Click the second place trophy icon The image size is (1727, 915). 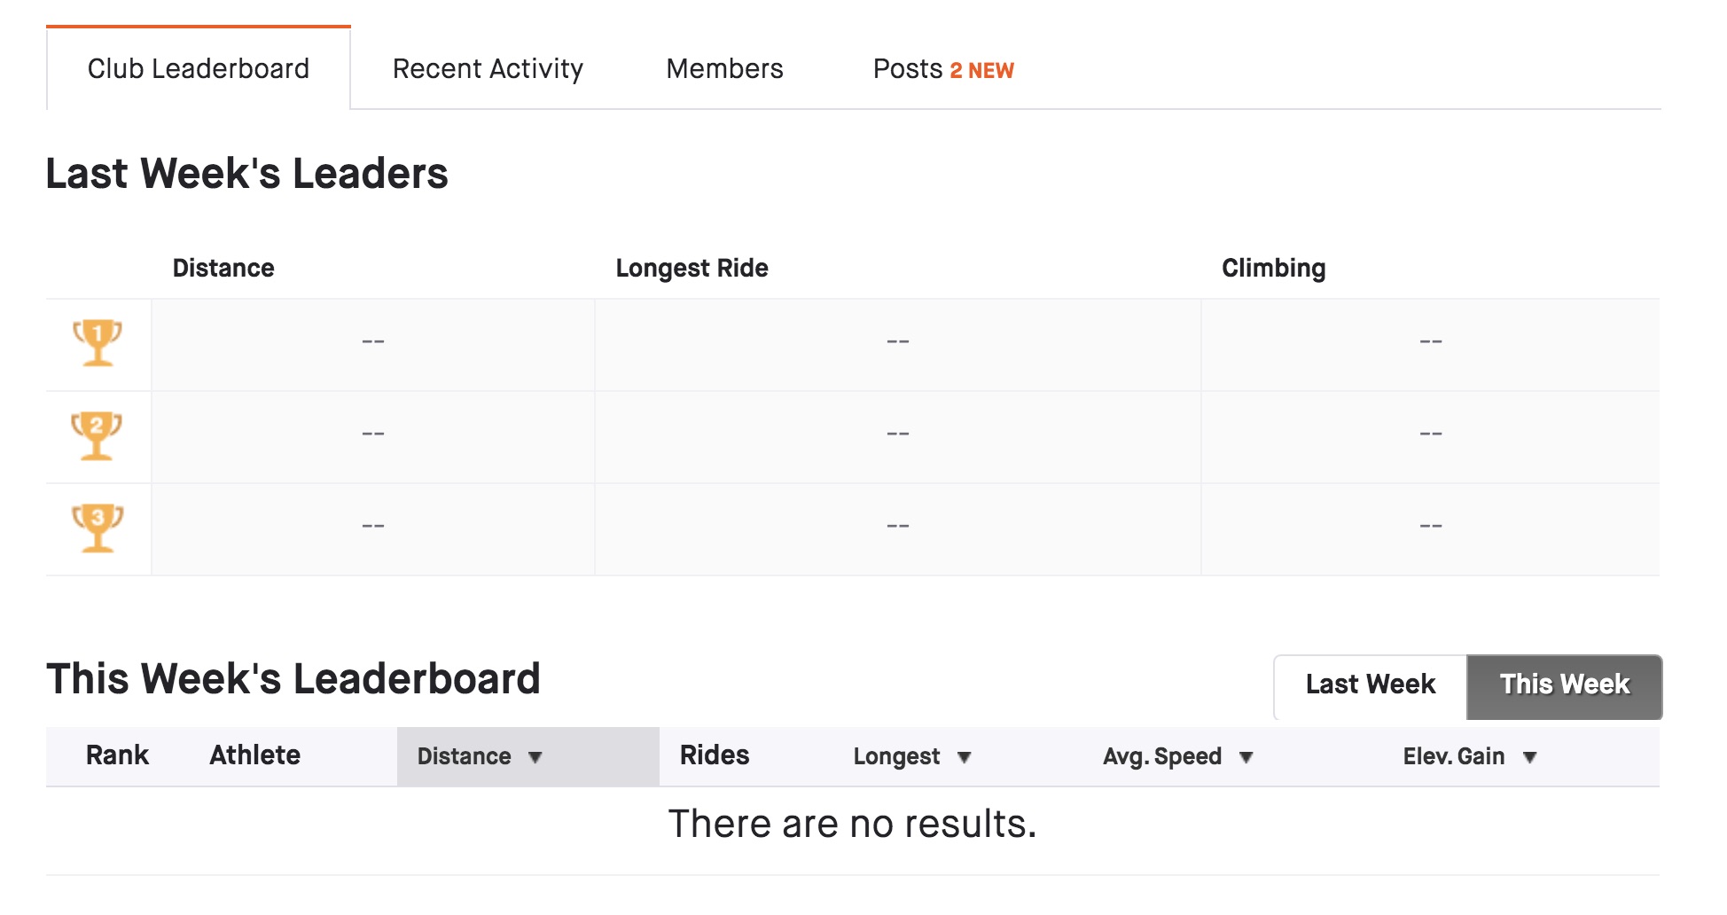point(98,434)
